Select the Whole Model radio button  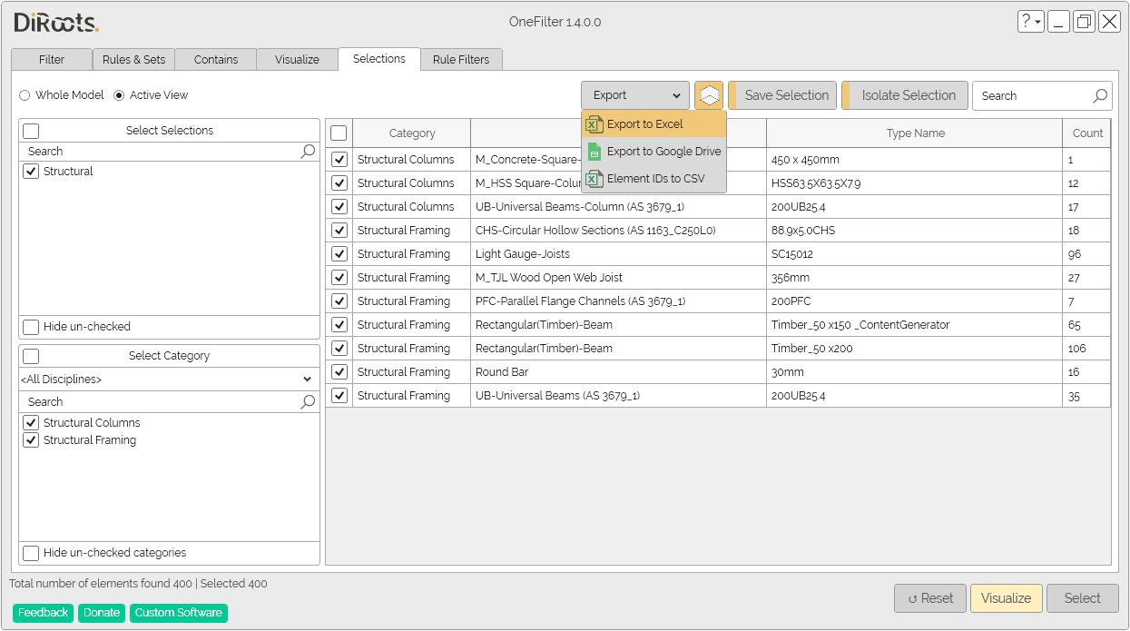25,95
